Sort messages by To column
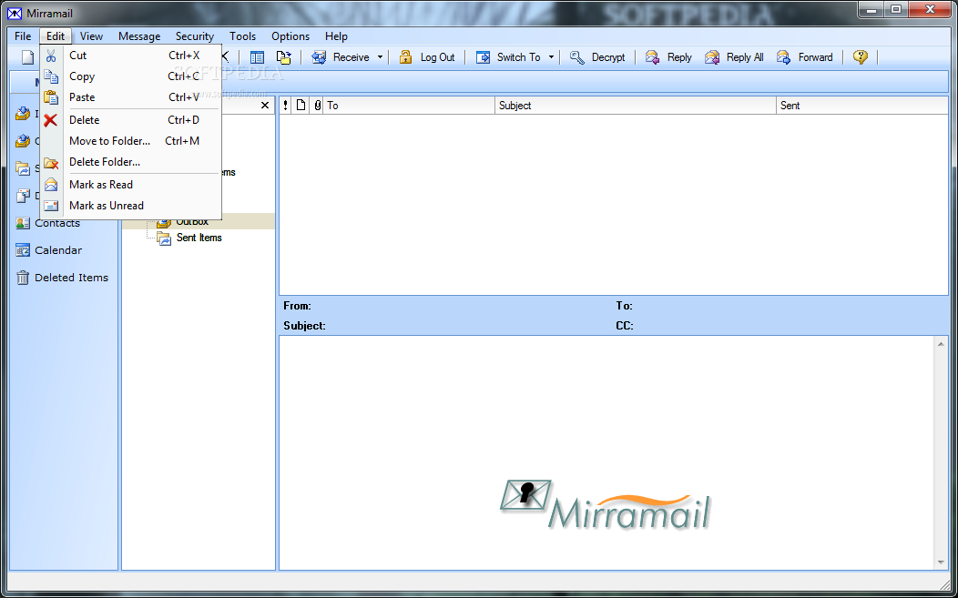Image resolution: width=958 pixels, height=598 pixels. (x=410, y=105)
